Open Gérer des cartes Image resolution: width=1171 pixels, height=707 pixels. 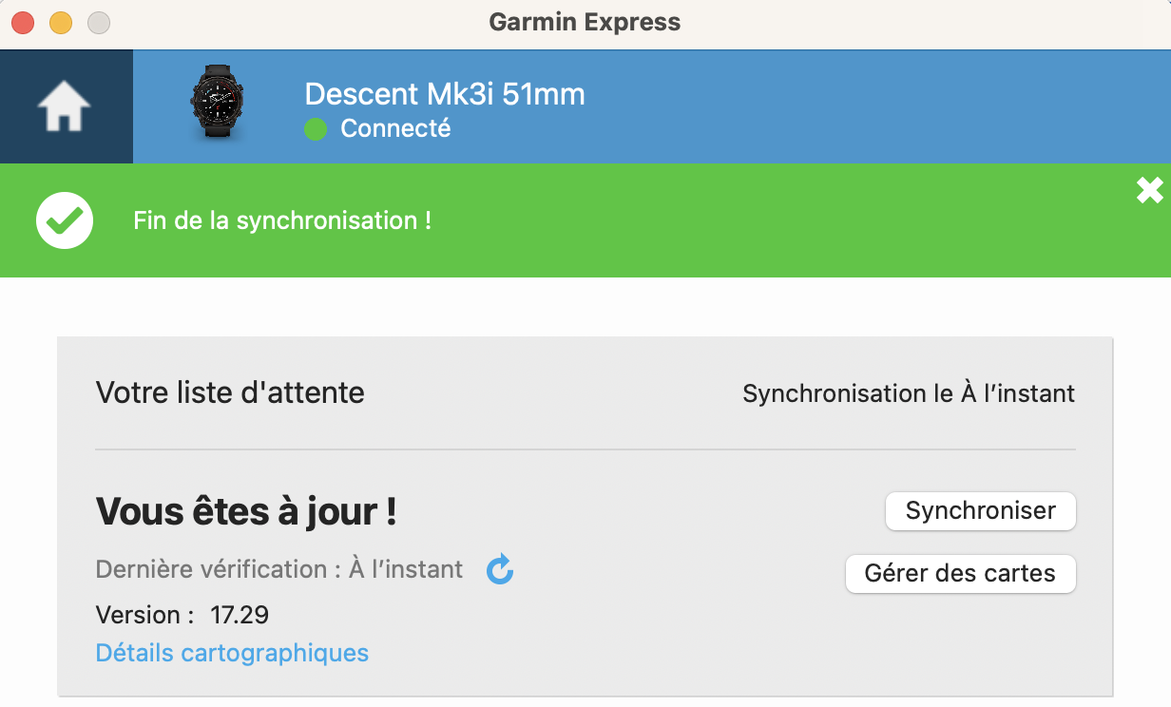(x=960, y=574)
